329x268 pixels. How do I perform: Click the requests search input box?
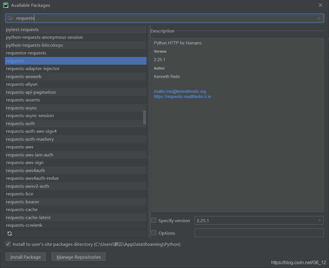pos(165,18)
